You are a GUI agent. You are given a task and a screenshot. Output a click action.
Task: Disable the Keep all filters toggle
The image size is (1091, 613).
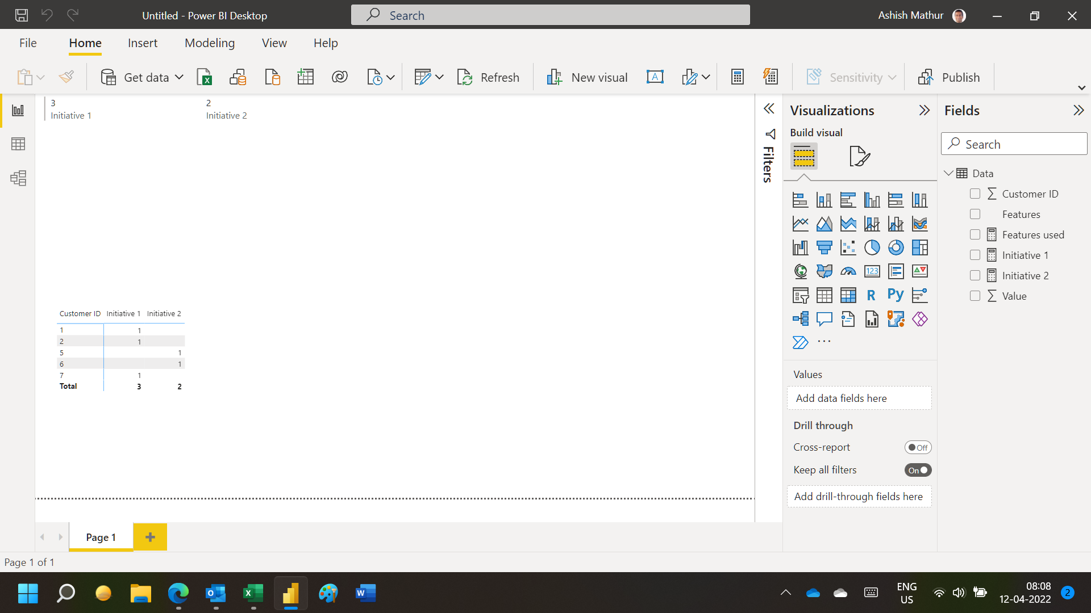pyautogui.click(x=918, y=470)
